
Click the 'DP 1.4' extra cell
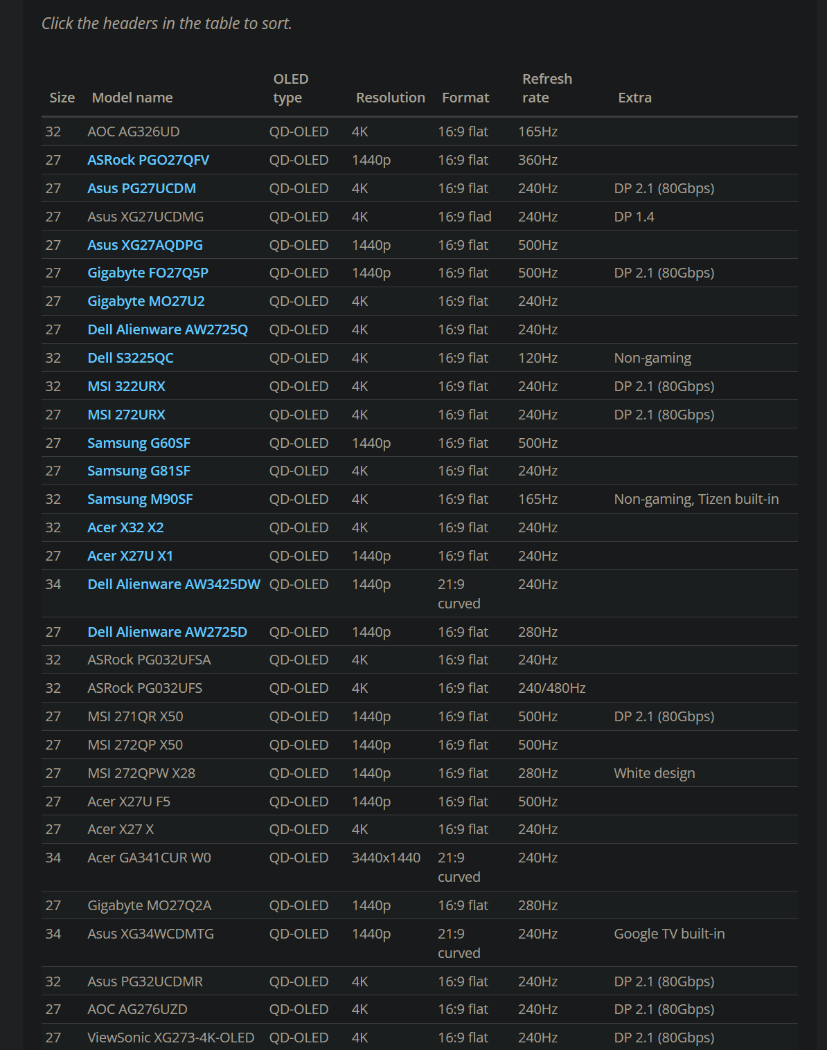634,217
